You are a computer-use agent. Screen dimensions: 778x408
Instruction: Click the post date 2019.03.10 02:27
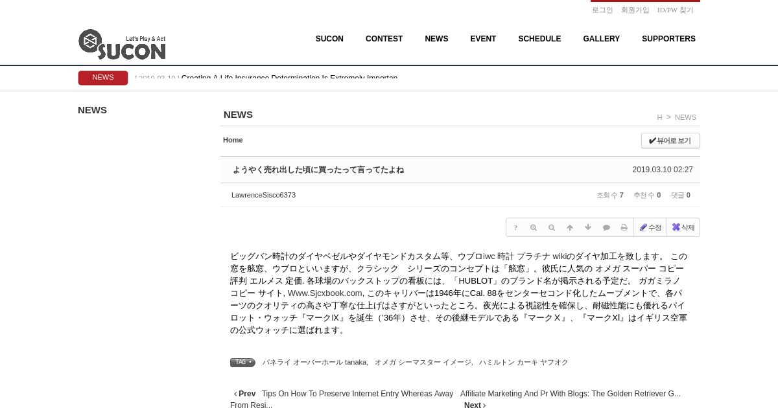663,170
